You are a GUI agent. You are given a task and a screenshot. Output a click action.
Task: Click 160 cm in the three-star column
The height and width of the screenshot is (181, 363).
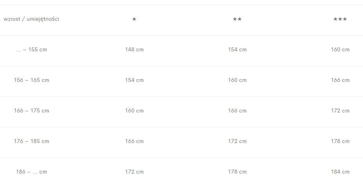tap(340, 50)
